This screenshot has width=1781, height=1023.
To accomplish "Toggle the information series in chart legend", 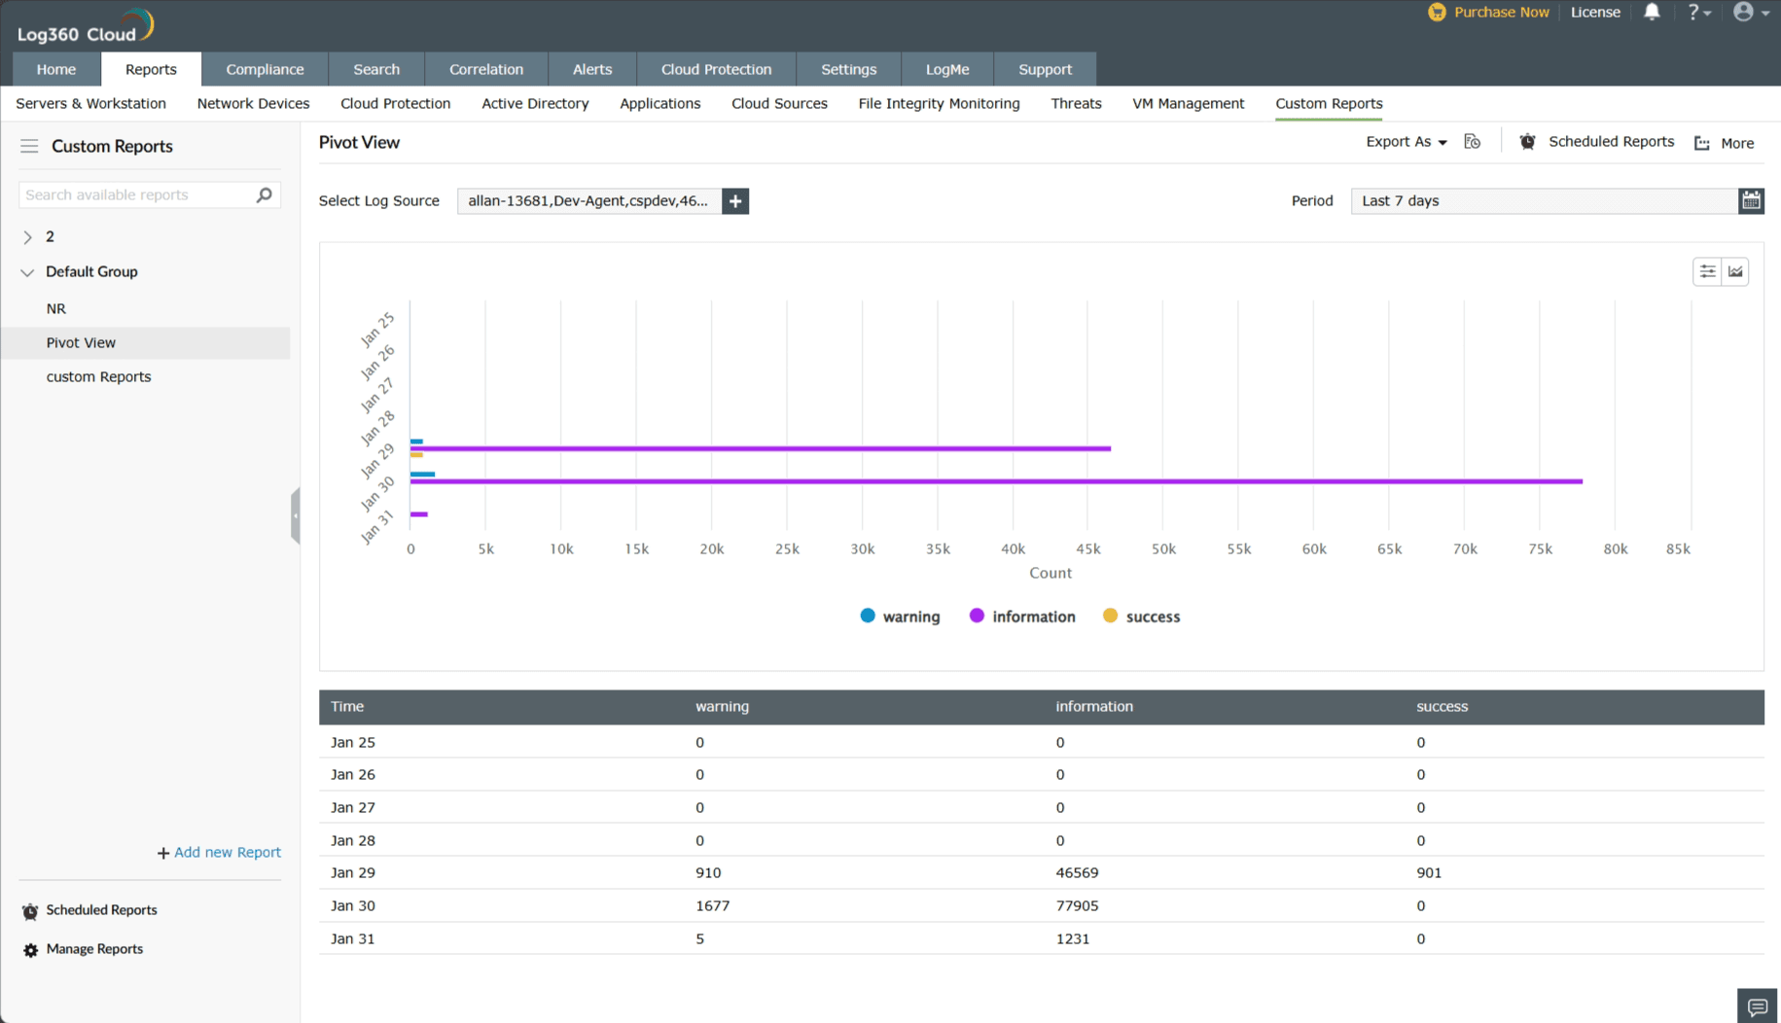I will [1022, 617].
